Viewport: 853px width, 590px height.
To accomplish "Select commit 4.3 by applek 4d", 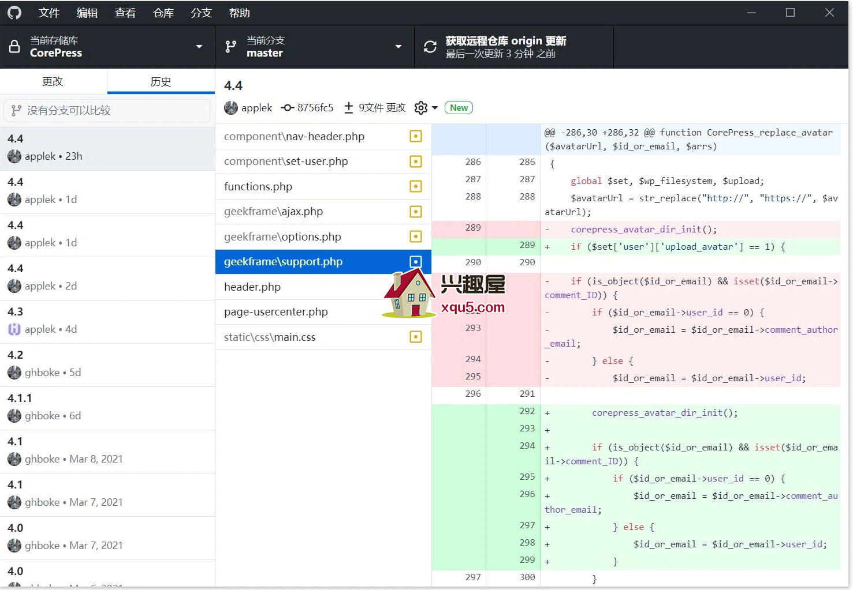I will point(107,321).
